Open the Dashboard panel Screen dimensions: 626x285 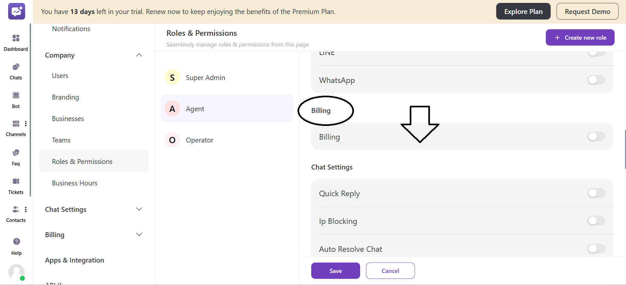coord(16,42)
